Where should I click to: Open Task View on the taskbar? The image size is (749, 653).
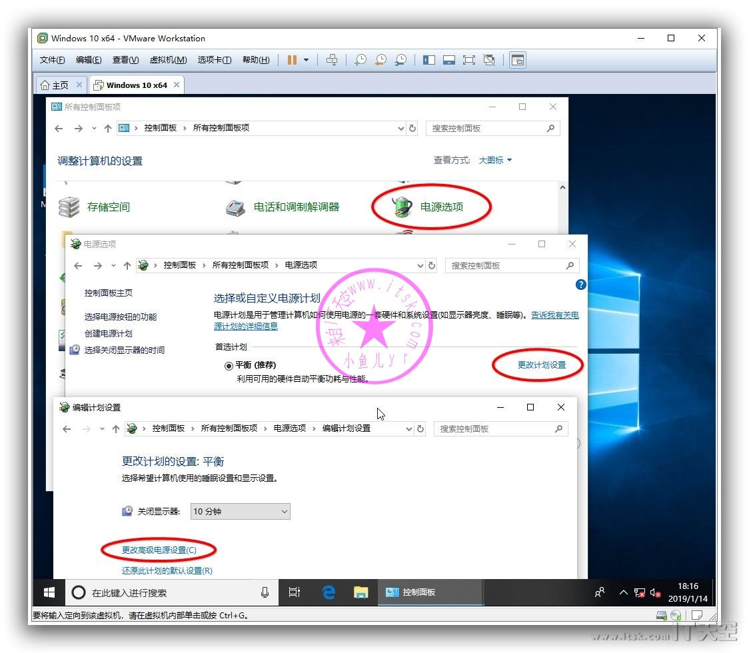(x=295, y=593)
